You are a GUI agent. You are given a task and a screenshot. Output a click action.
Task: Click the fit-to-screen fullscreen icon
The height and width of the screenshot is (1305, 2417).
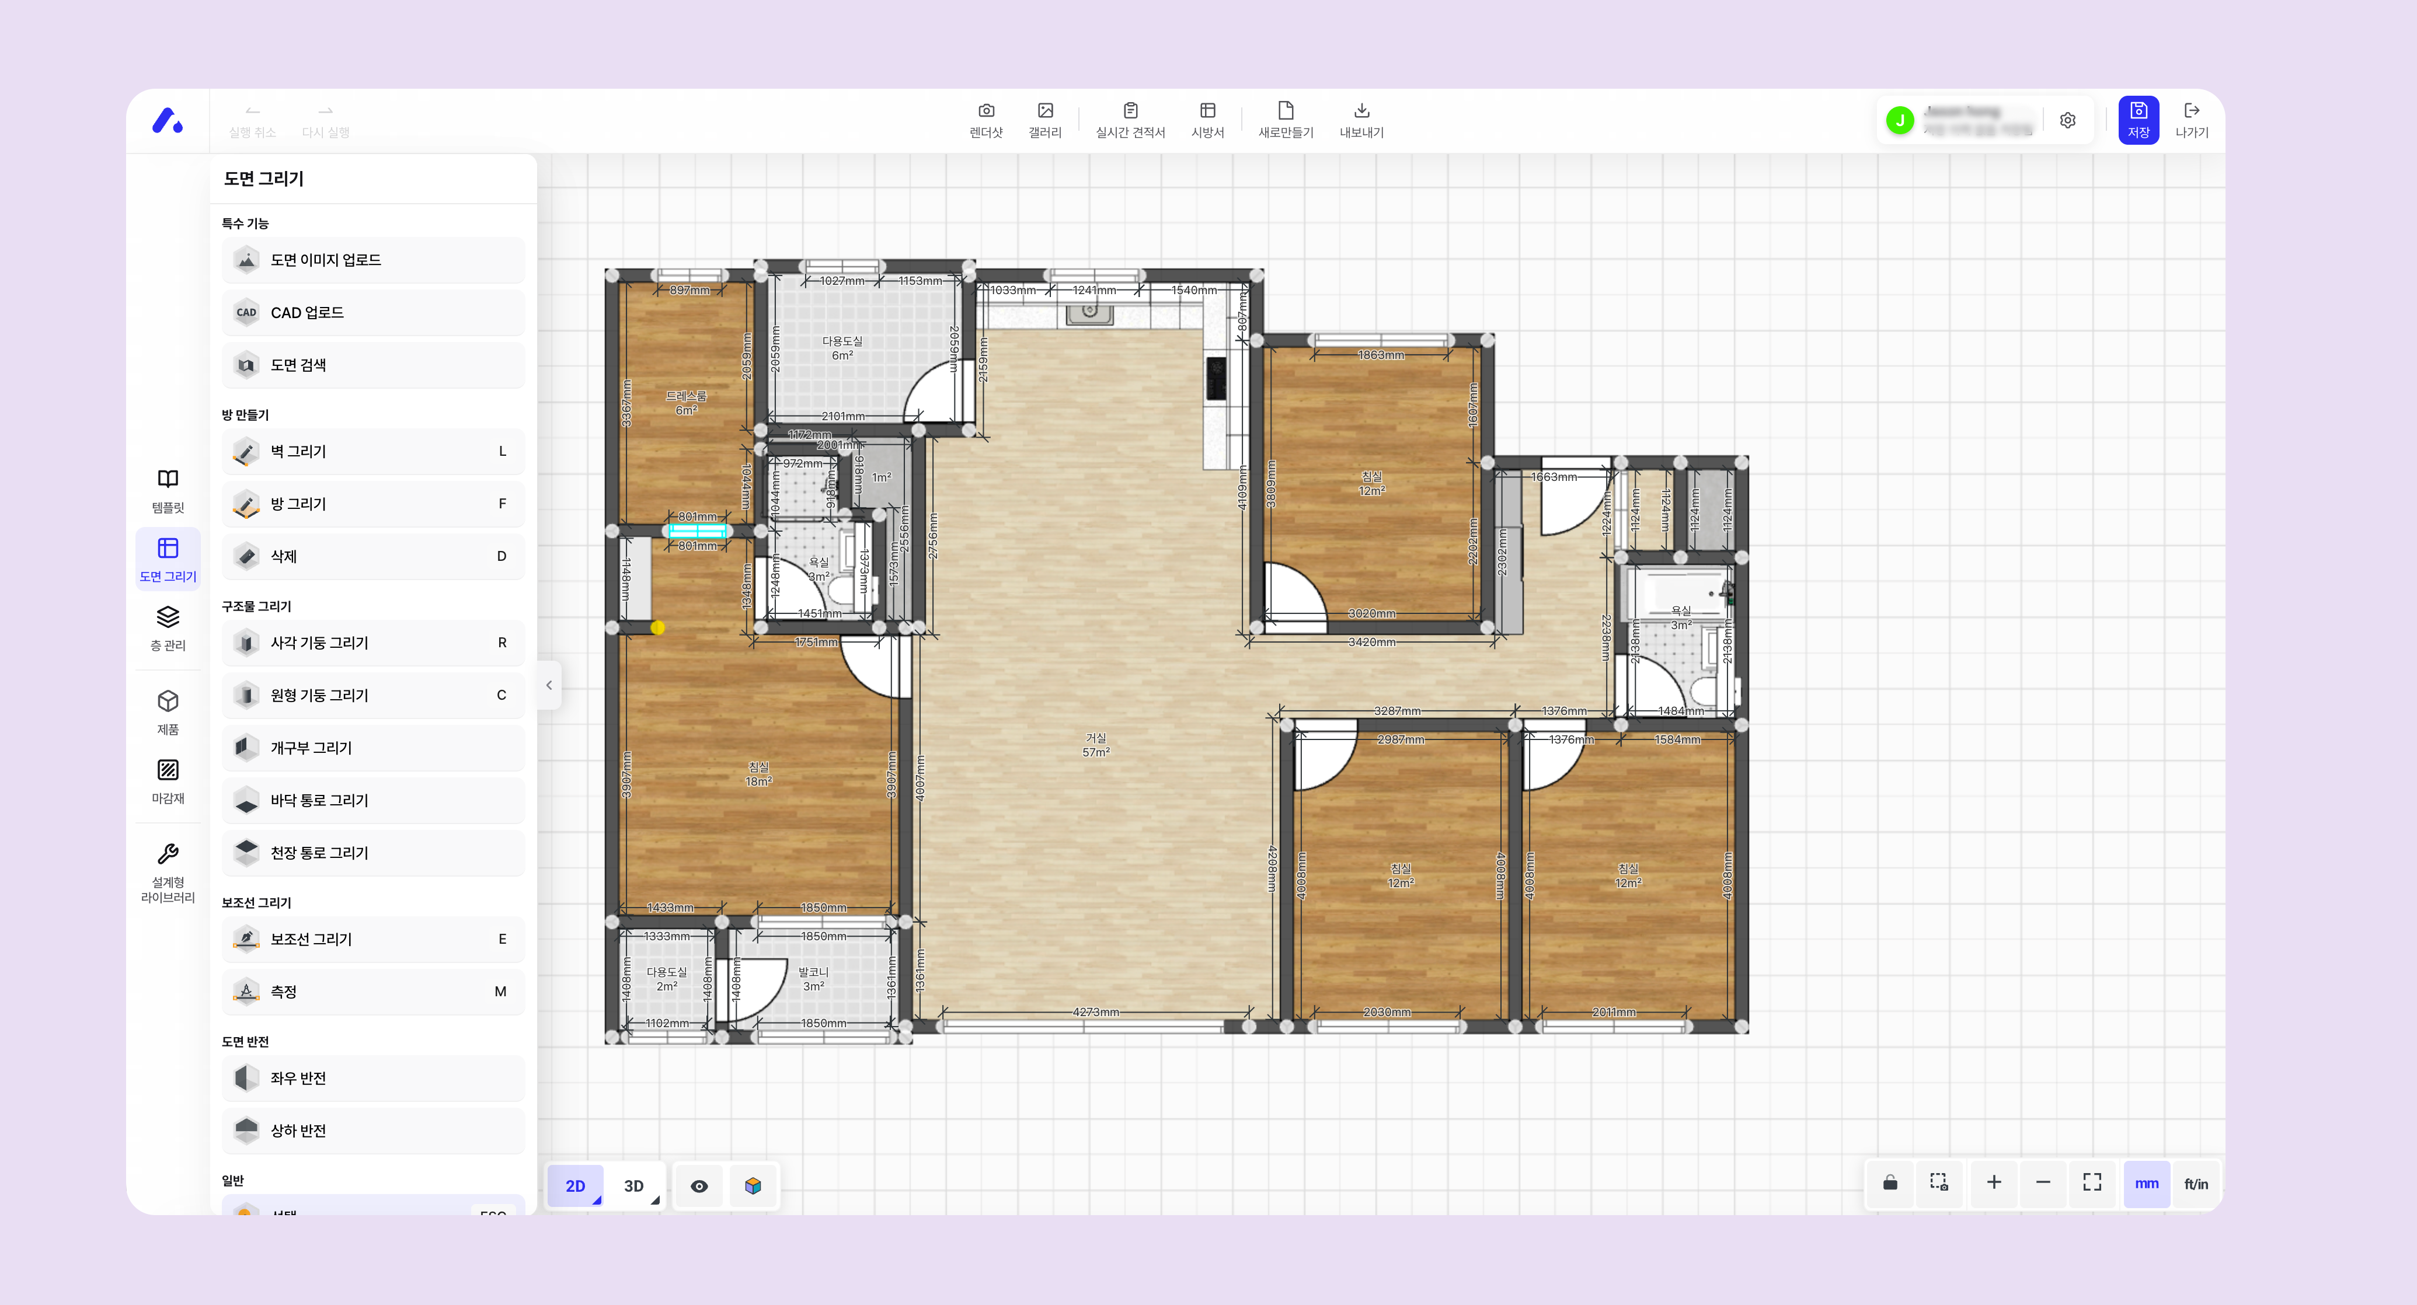[2091, 1183]
